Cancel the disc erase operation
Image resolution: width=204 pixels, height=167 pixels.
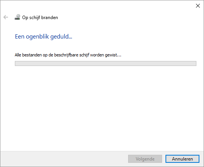point(182,159)
